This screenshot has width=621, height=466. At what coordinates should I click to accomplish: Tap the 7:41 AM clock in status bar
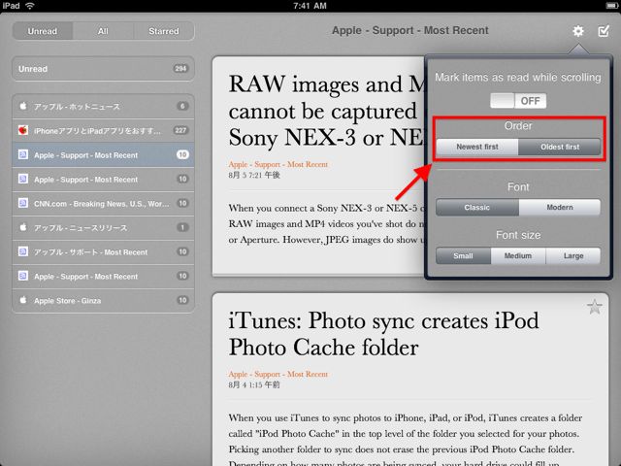pyautogui.click(x=310, y=6)
